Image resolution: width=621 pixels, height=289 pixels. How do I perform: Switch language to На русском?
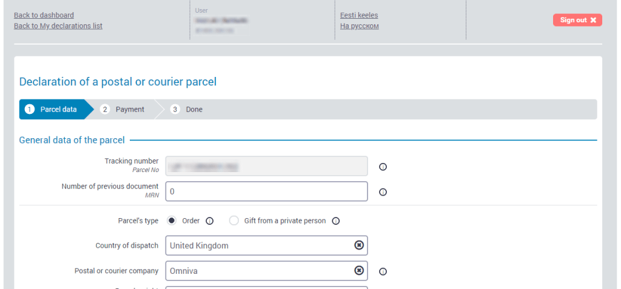pyautogui.click(x=360, y=26)
